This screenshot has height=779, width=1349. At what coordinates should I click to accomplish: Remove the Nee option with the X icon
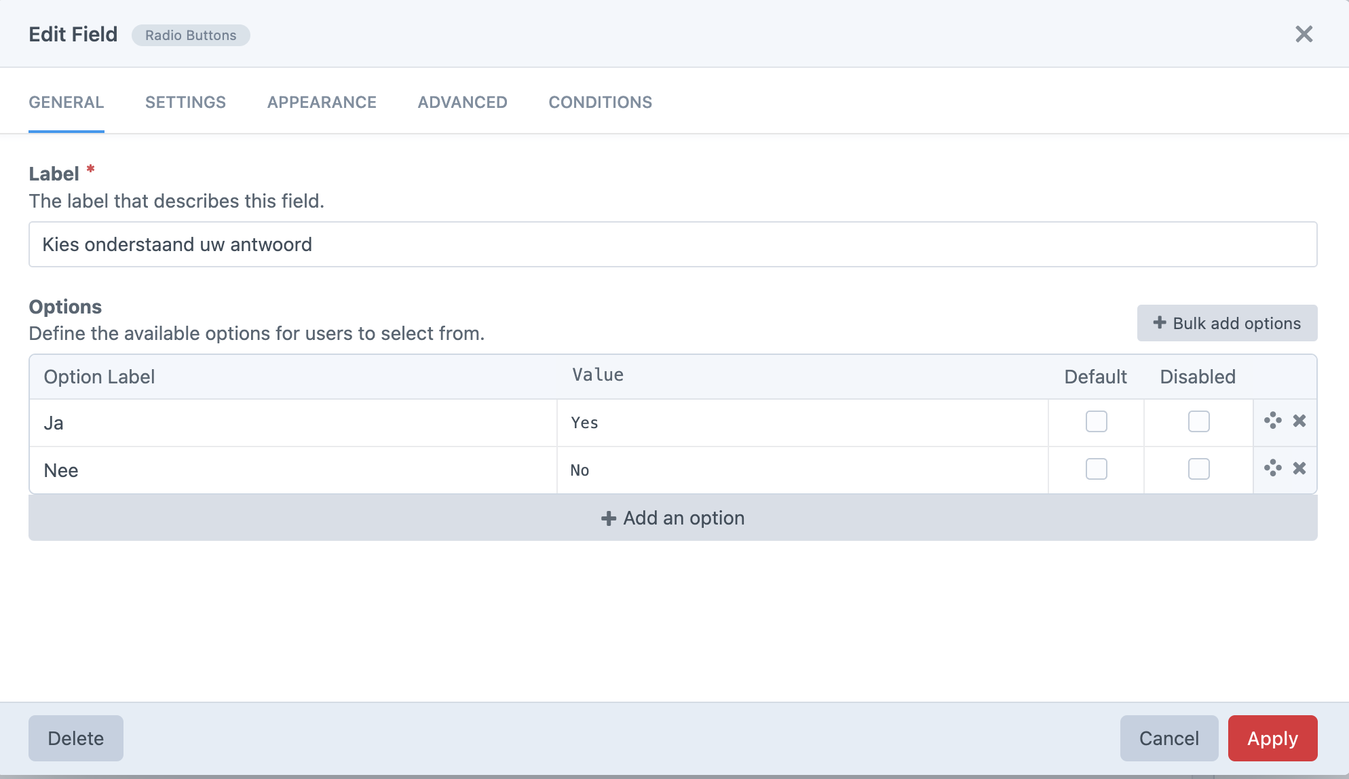click(1300, 469)
